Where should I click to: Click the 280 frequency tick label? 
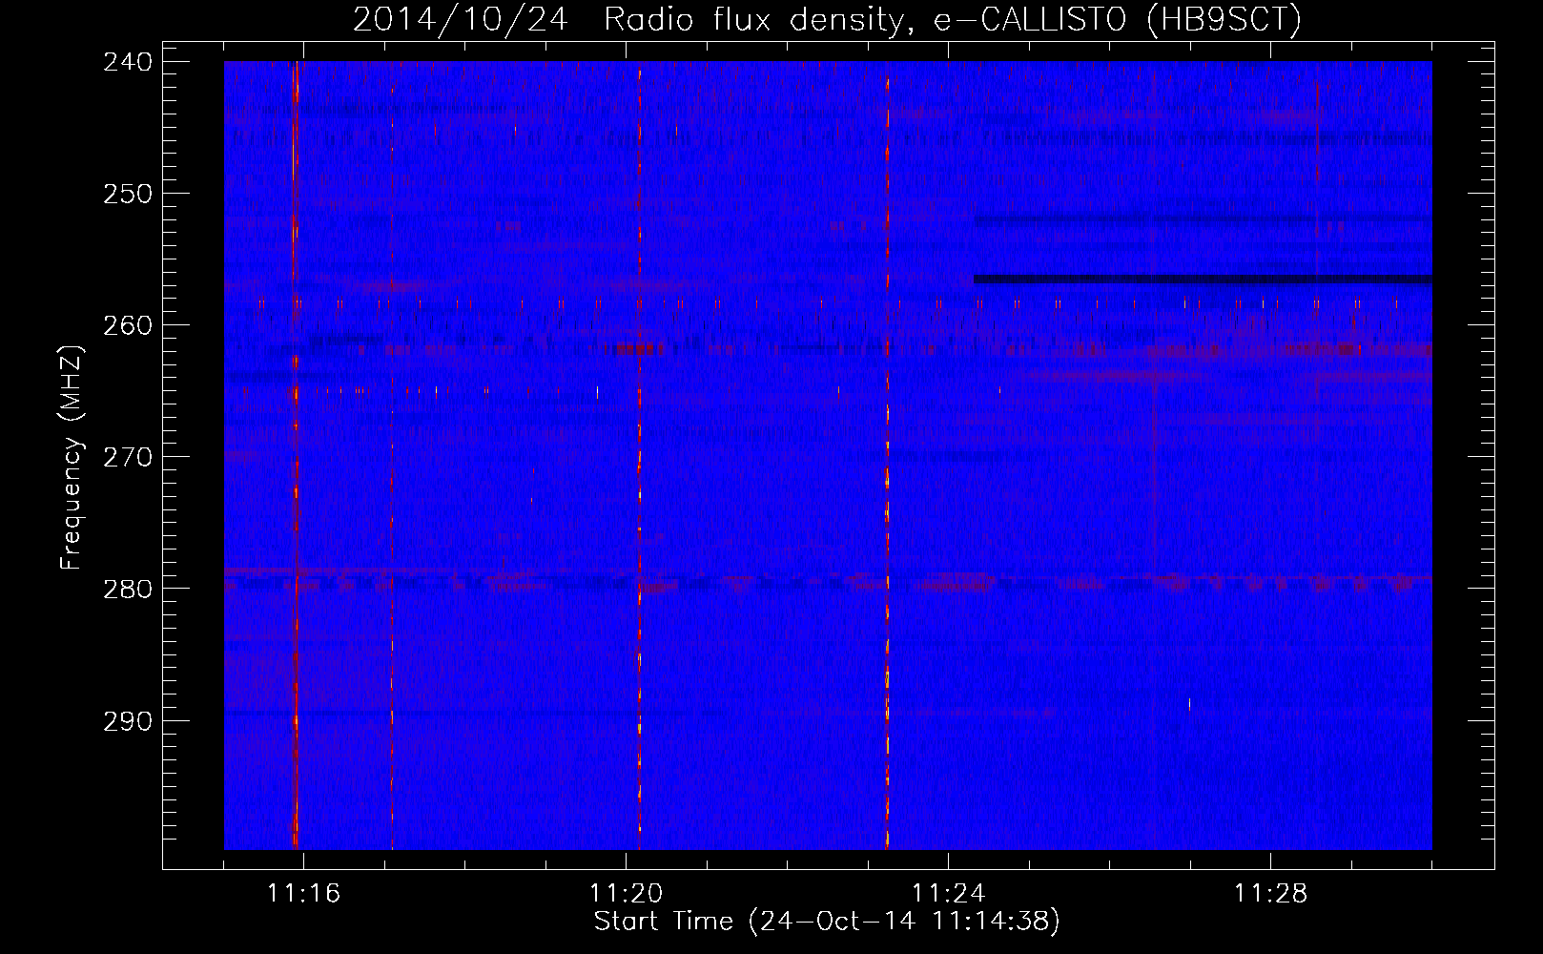[x=127, y=588]
